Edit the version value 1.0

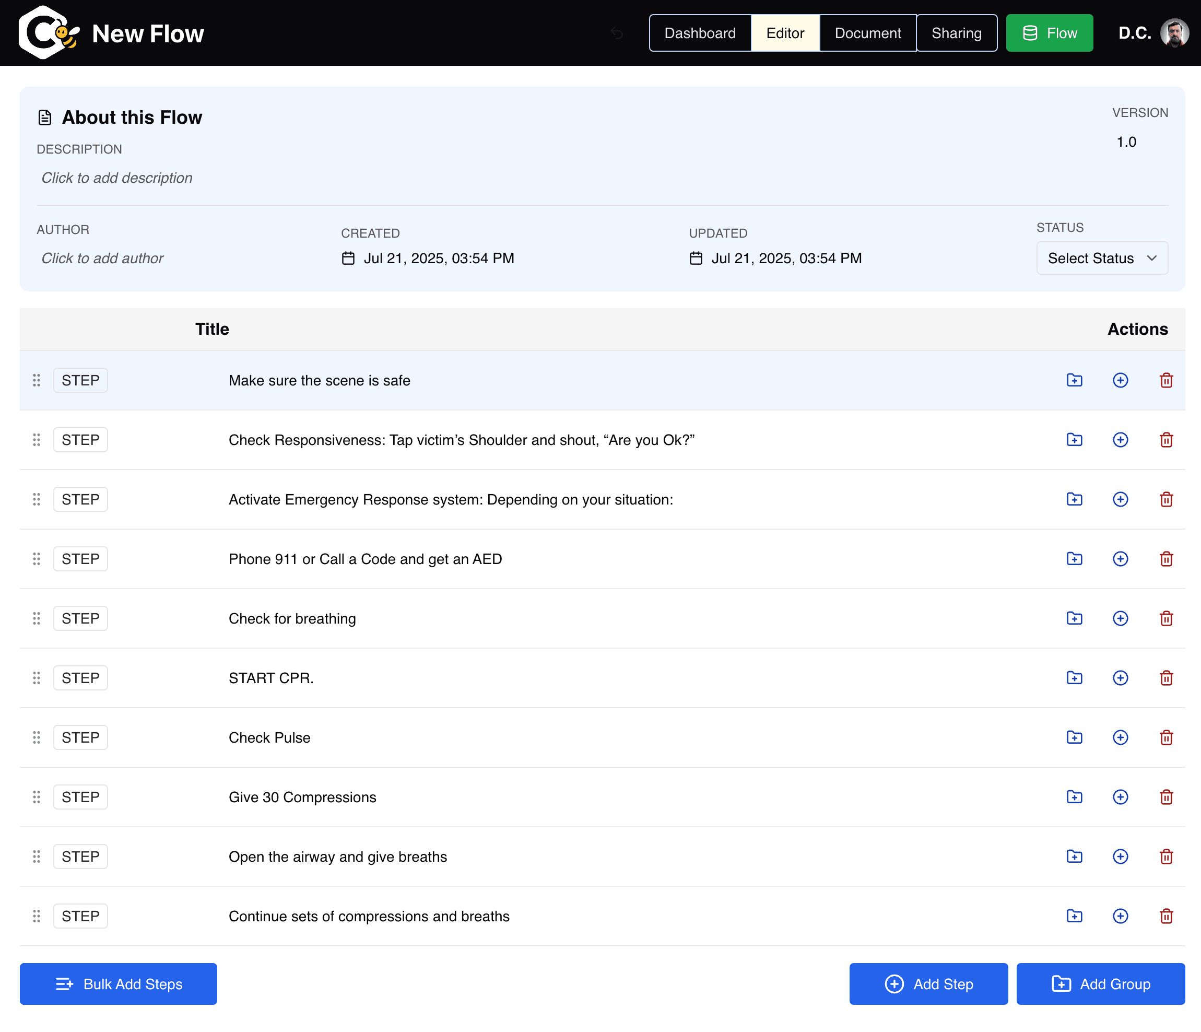coord(1126,142)
